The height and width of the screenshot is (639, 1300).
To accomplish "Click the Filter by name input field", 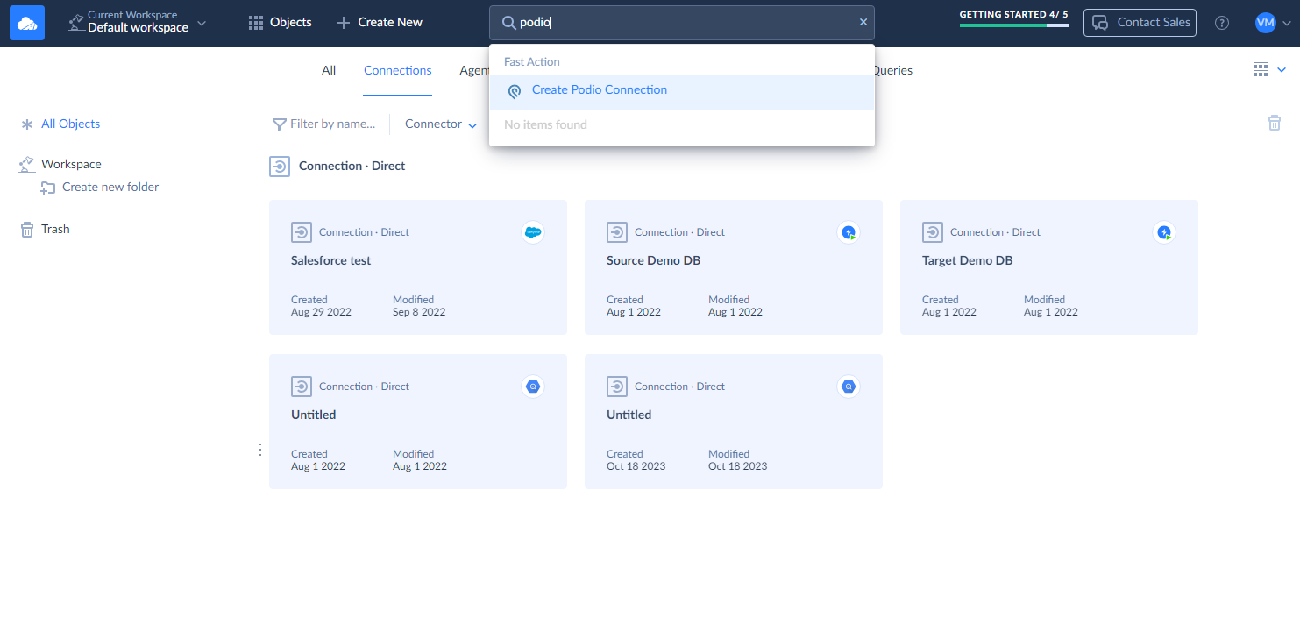I will (x=332, y=124).
